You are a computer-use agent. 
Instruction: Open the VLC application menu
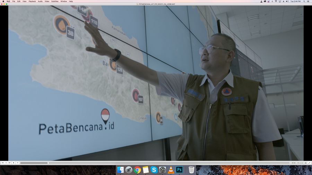8,1
